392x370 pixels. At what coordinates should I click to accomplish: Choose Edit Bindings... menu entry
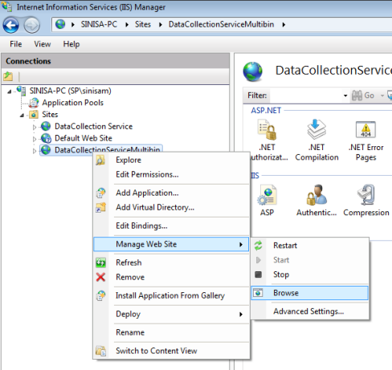coord(171,226)
